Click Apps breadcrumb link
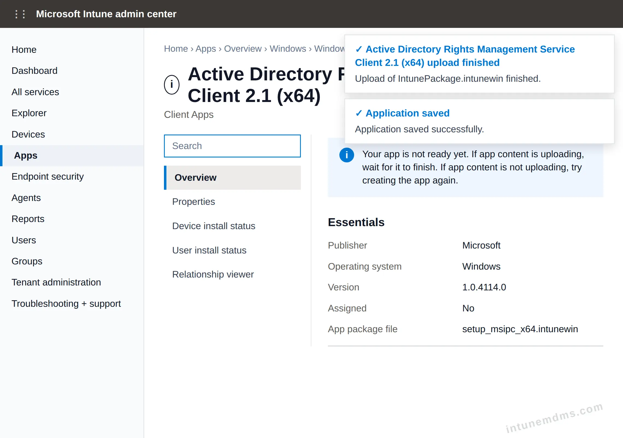Image resolution: width=623 pixels, height=438 pixels. [x=205, y=49]
